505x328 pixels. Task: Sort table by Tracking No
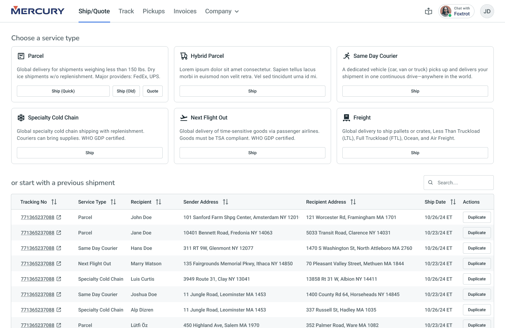click(54, 202)
